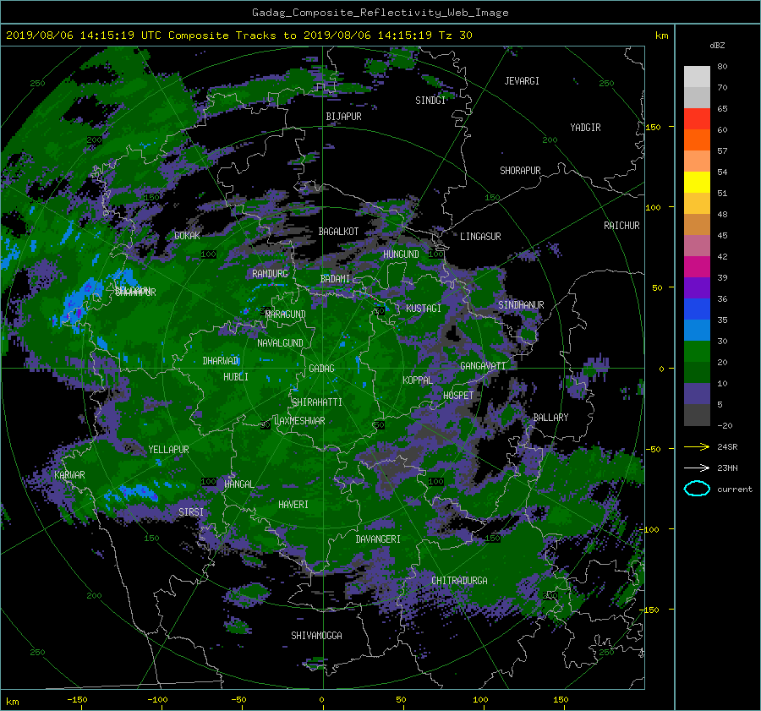Click the bright green 30 dBZ swatch

[697, 351]
